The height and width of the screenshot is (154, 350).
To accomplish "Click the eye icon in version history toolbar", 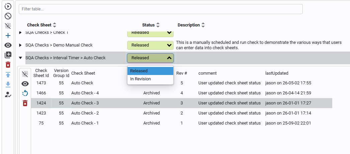I will (x=25, y=84).
